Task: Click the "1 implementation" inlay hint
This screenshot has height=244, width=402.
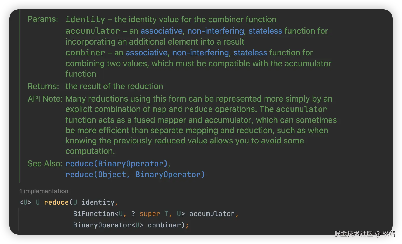Action: pos(44,191)
